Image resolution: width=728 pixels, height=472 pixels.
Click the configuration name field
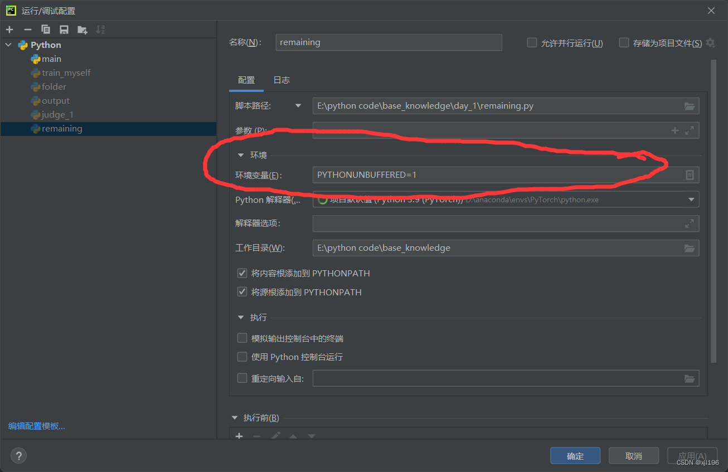pos(389,42)
